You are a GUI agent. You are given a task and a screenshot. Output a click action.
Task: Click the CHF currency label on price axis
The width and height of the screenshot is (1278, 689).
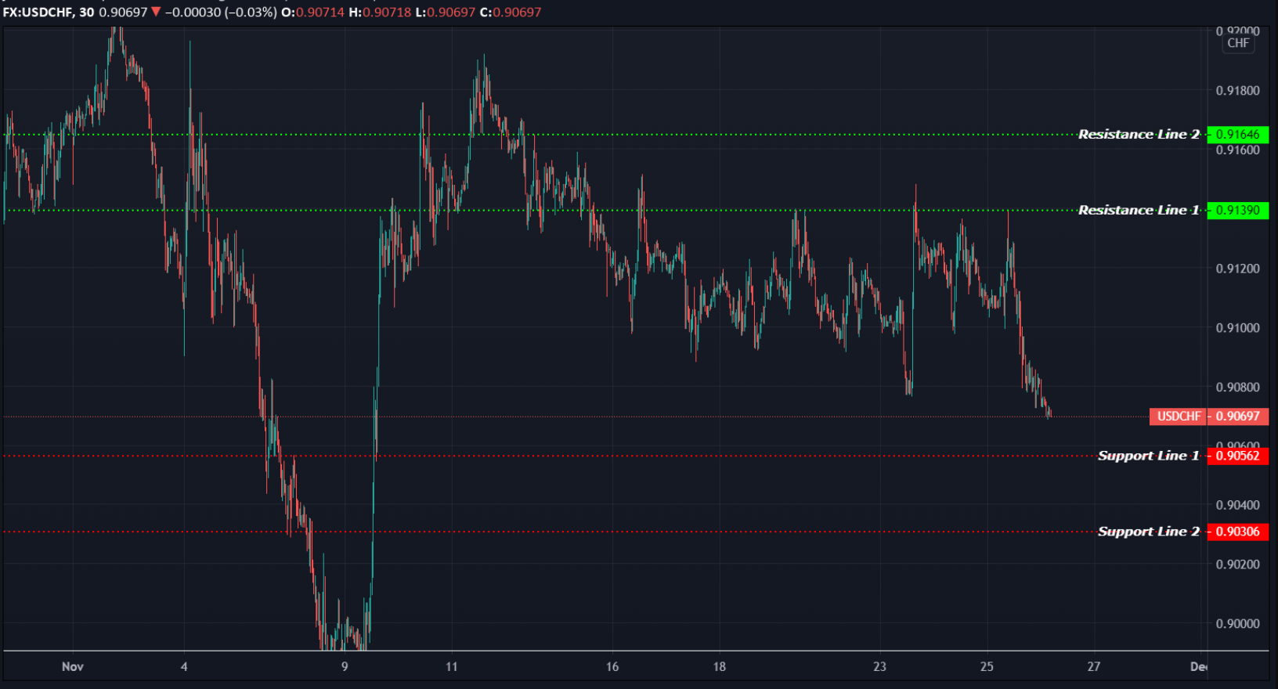click(x=1238, y=43)
